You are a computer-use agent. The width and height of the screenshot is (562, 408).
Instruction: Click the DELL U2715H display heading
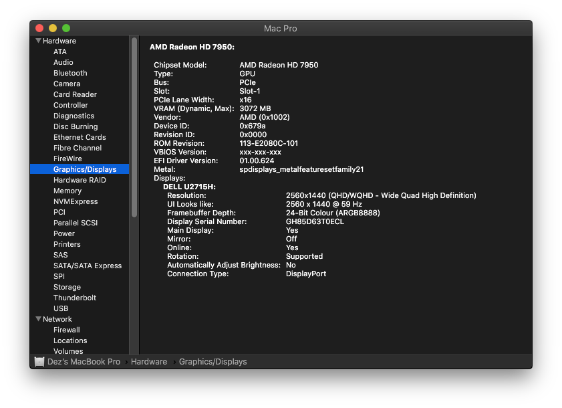tap(190, 187)
